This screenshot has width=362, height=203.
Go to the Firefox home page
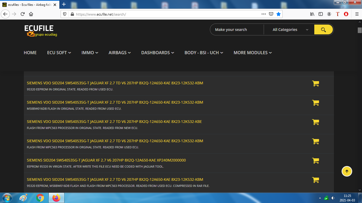(31, 14)
